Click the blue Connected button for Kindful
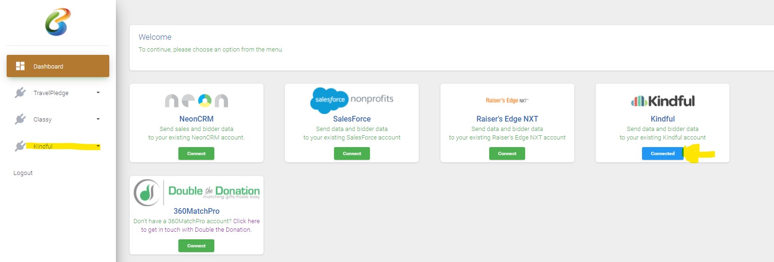 [x=662, y=154]
